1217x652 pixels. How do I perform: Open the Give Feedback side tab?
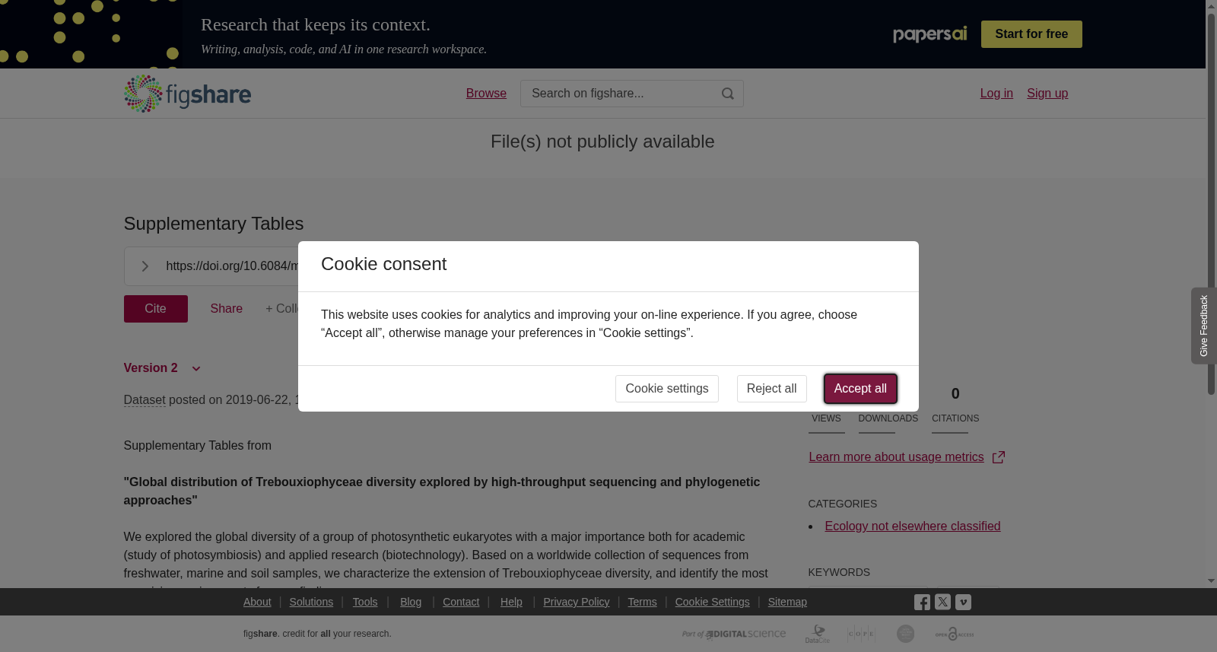[1204, 326]
